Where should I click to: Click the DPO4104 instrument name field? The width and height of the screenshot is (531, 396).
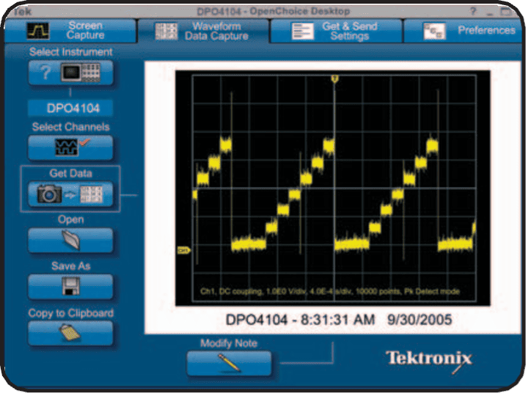coord(70,108)
